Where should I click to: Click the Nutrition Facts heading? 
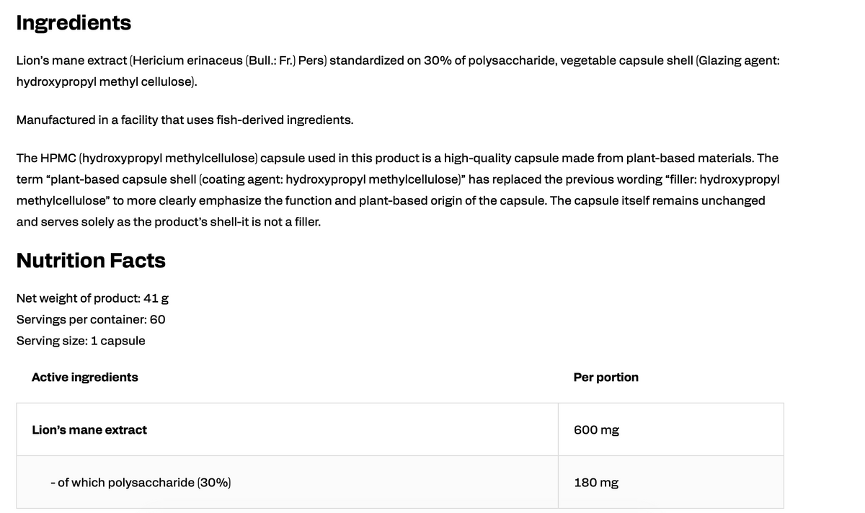click(x=91, y=260)
